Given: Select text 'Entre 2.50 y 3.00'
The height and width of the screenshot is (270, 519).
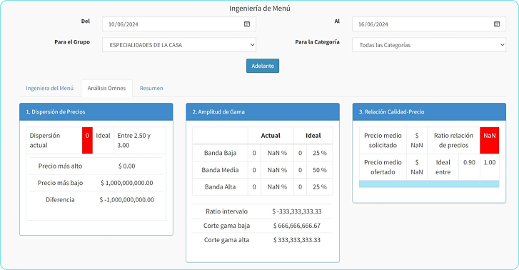Looking at the screenshot, I should pos(133,140).
